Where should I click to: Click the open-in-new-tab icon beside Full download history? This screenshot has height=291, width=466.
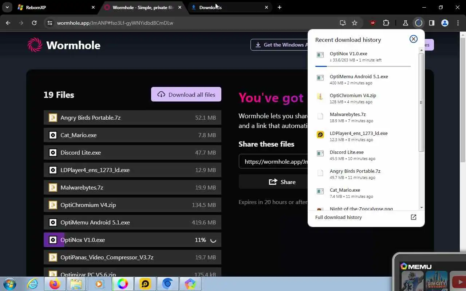(x=413, y=217)
